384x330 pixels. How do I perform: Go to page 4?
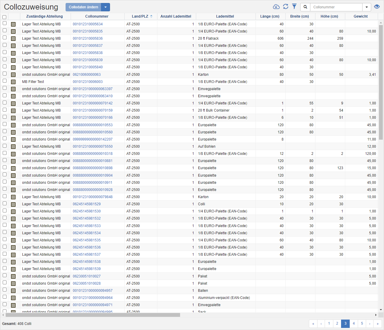pos(354,323)
